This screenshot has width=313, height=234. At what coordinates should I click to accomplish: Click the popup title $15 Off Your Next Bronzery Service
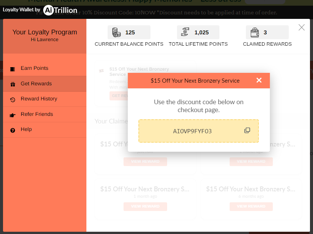tap(195, 81)
